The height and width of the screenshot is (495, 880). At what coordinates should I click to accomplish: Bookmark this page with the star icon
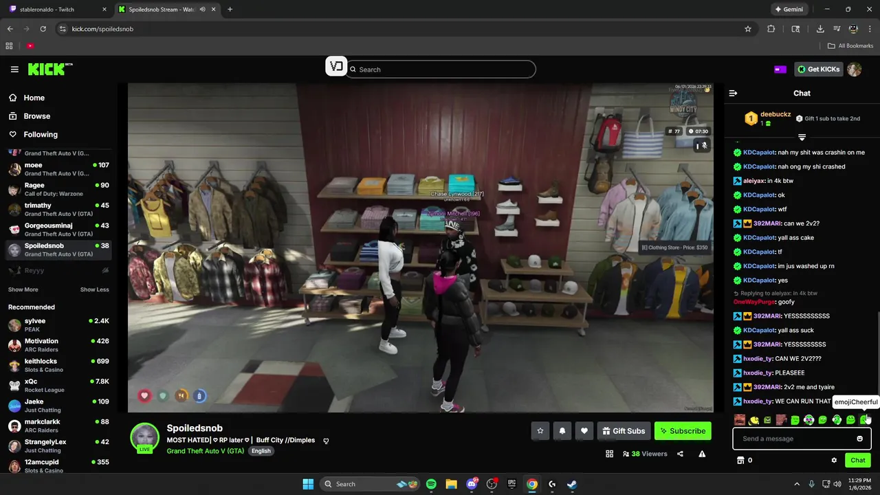748,29
